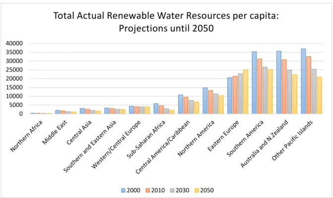Click the 'Australia and N.Zealand' axis label
Viewport: 333px width, 198px height.
point(265,144)
